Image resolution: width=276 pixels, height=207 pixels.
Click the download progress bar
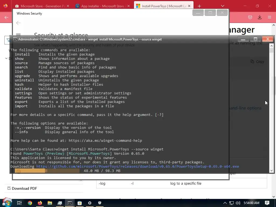click(x=47, y=171)
